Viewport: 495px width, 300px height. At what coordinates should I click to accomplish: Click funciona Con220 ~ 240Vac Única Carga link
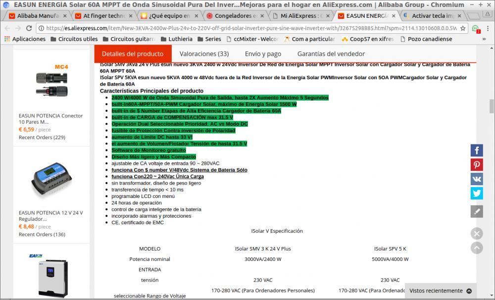click(x=157, y=177)
